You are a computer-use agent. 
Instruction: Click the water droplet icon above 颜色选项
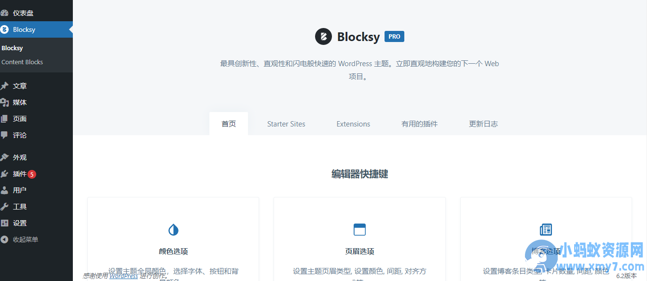(x=173, y=230)
